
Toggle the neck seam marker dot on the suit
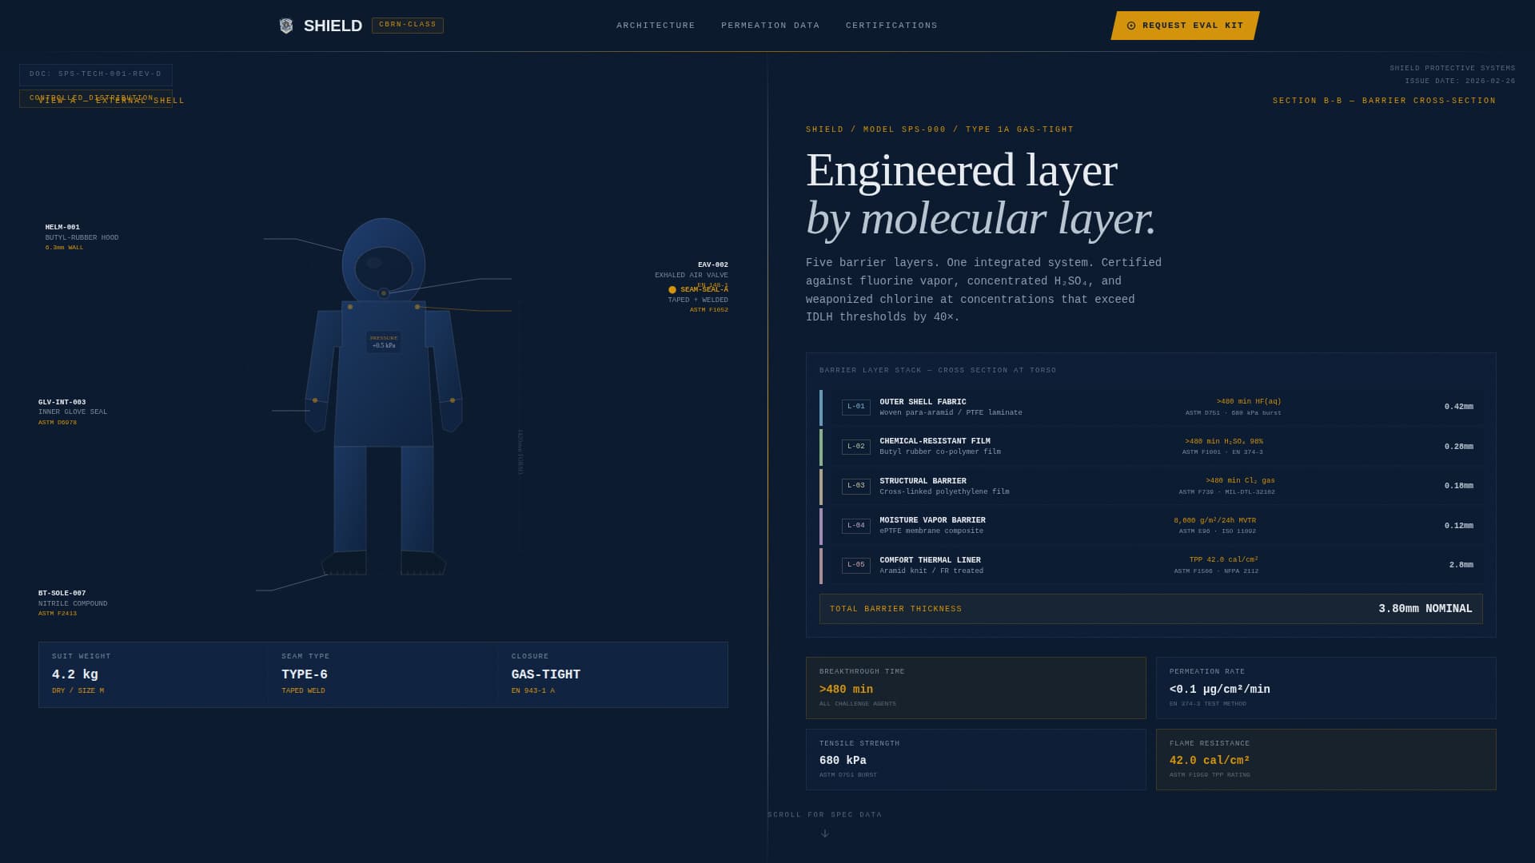click(x=384, y=292)
